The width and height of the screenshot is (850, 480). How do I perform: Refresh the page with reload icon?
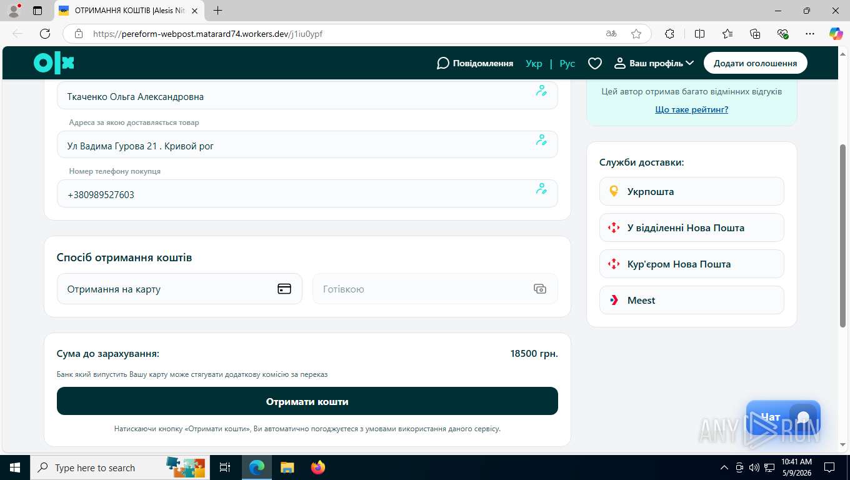pos(45,34)
